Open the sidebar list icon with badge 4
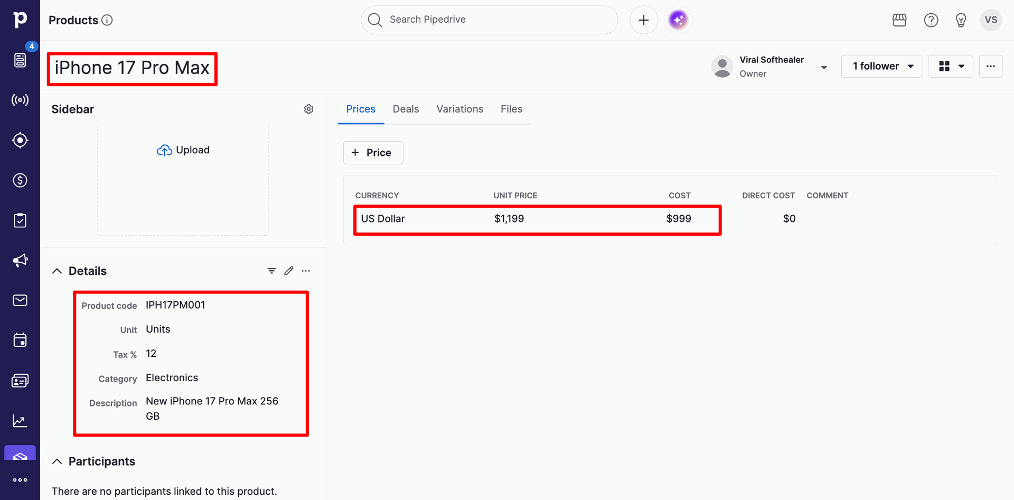The image size is (1014, 500). [x=20, y=60]
